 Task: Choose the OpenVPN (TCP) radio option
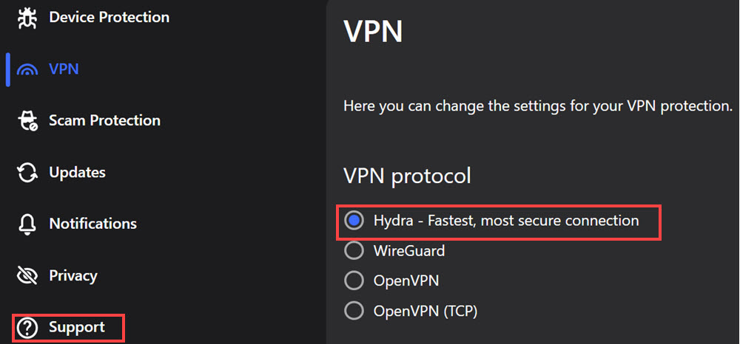354,311
